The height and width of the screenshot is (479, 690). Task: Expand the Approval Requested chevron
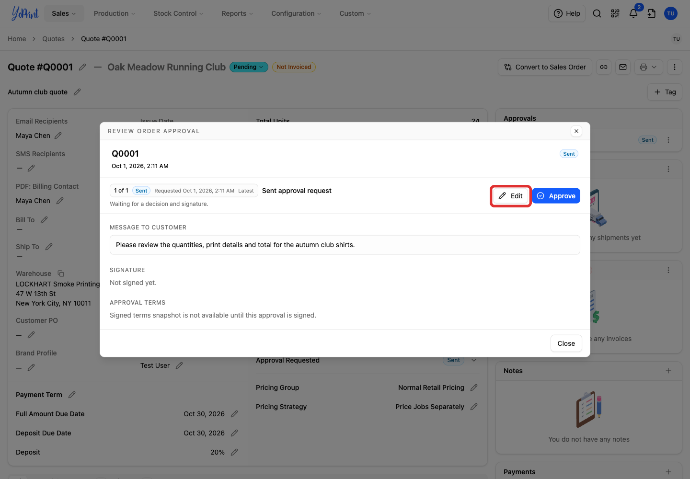click(x=474, y=360)
